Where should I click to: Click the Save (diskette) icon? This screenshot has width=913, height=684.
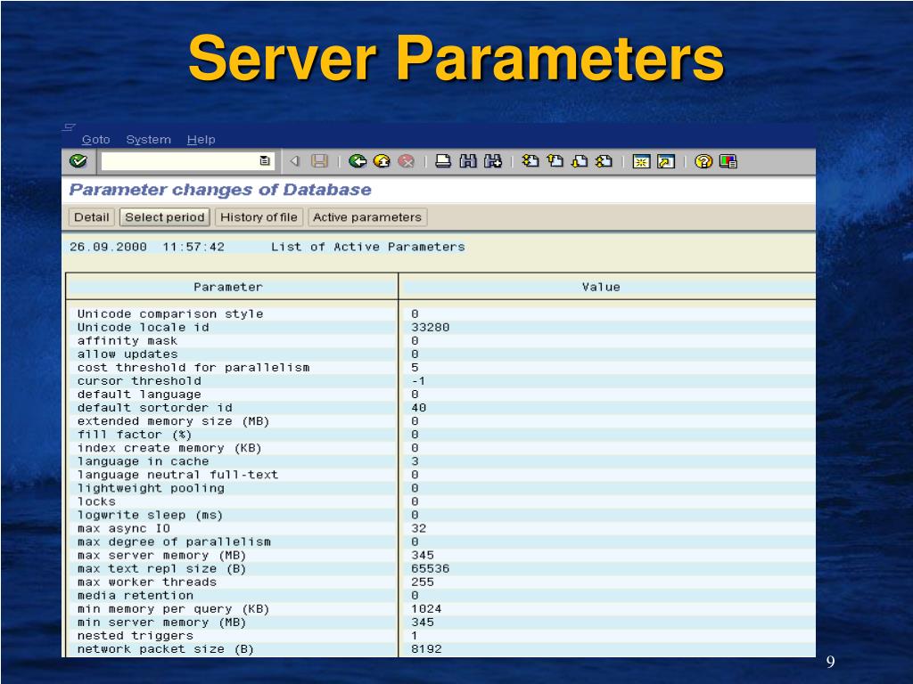click(317, 162)
